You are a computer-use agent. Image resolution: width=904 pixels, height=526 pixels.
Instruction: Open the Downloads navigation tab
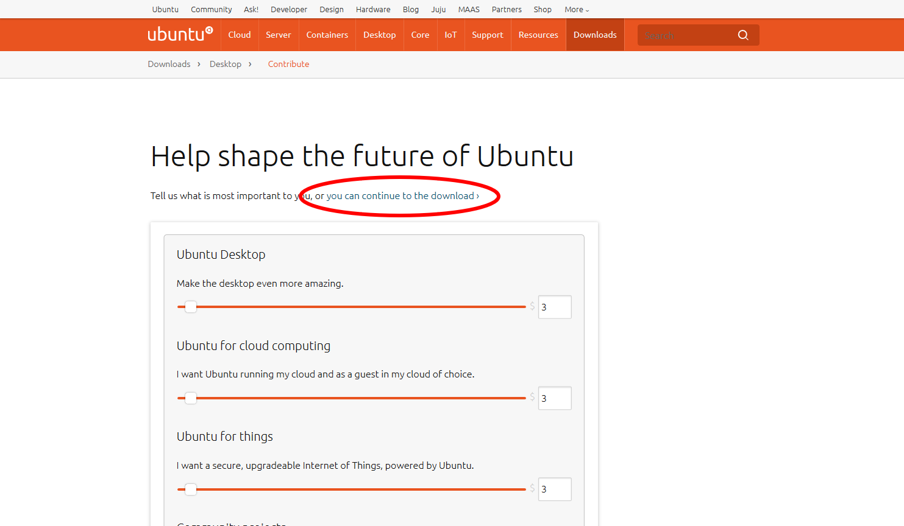pyautogui.click(x=595, y=35)
